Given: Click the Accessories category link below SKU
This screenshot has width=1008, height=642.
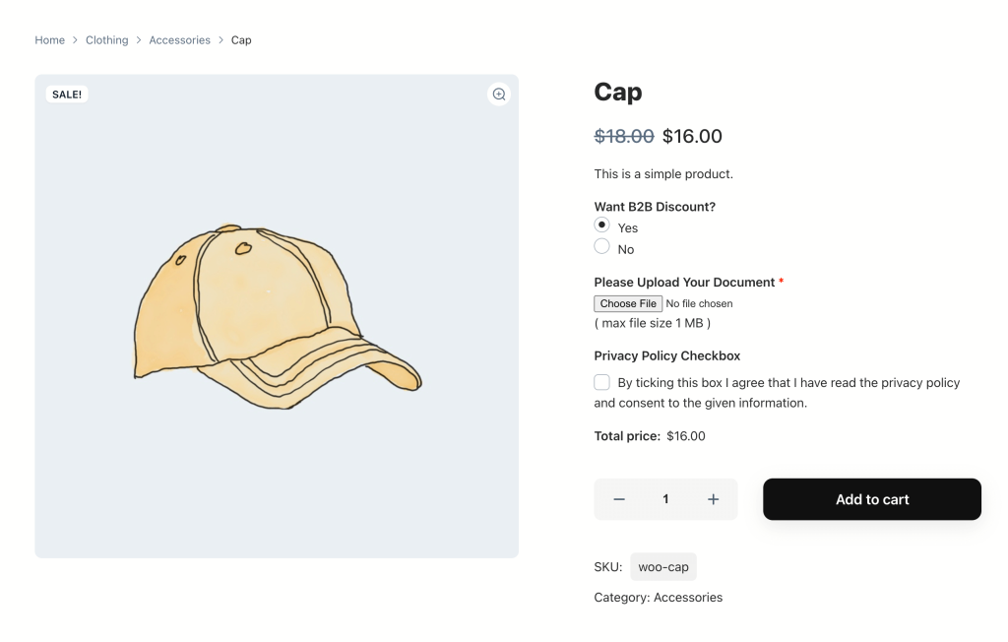Looking at the screenshot, I should coord(688,598).
